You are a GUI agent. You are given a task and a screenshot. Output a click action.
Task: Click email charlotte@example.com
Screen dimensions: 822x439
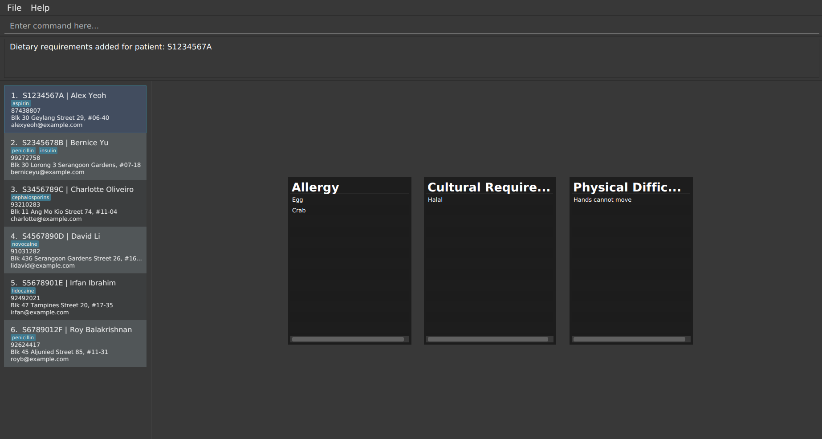click(46, 219)
